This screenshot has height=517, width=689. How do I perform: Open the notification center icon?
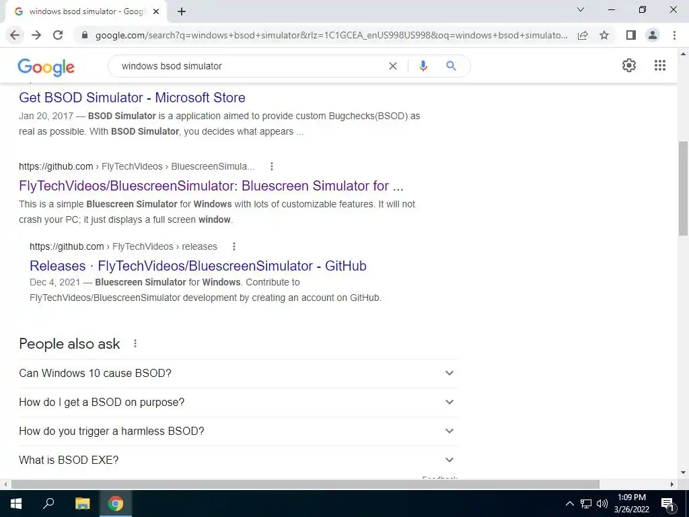[668, 504]
